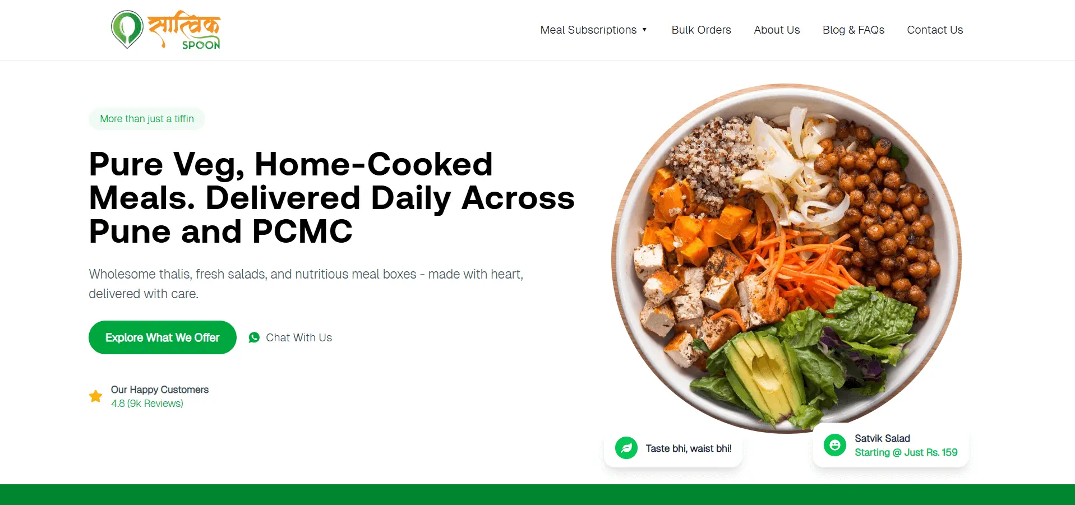Click the Our Happy Customers label
The image size is (1075, 505).
point(160,390)
